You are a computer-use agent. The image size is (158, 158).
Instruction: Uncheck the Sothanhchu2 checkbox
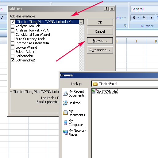[13, 60]
